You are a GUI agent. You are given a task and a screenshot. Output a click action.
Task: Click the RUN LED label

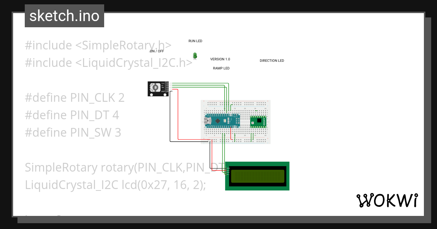(x=195, y=41)
